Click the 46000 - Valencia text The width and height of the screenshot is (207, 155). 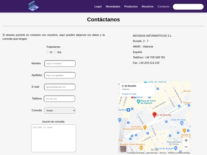(x=143, y=47)
